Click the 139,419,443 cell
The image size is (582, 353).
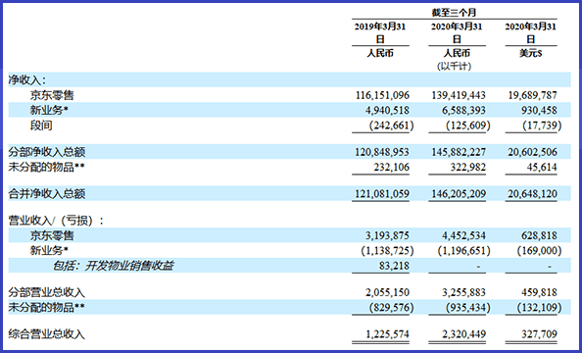(459, 95)
